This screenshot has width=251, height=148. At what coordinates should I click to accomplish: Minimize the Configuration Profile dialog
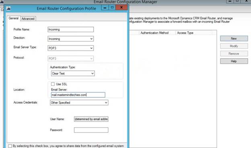(x=105, y=8)
